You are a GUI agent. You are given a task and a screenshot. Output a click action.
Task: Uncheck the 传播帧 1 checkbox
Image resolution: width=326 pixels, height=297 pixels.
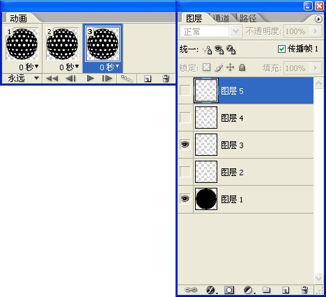[281, 49]
